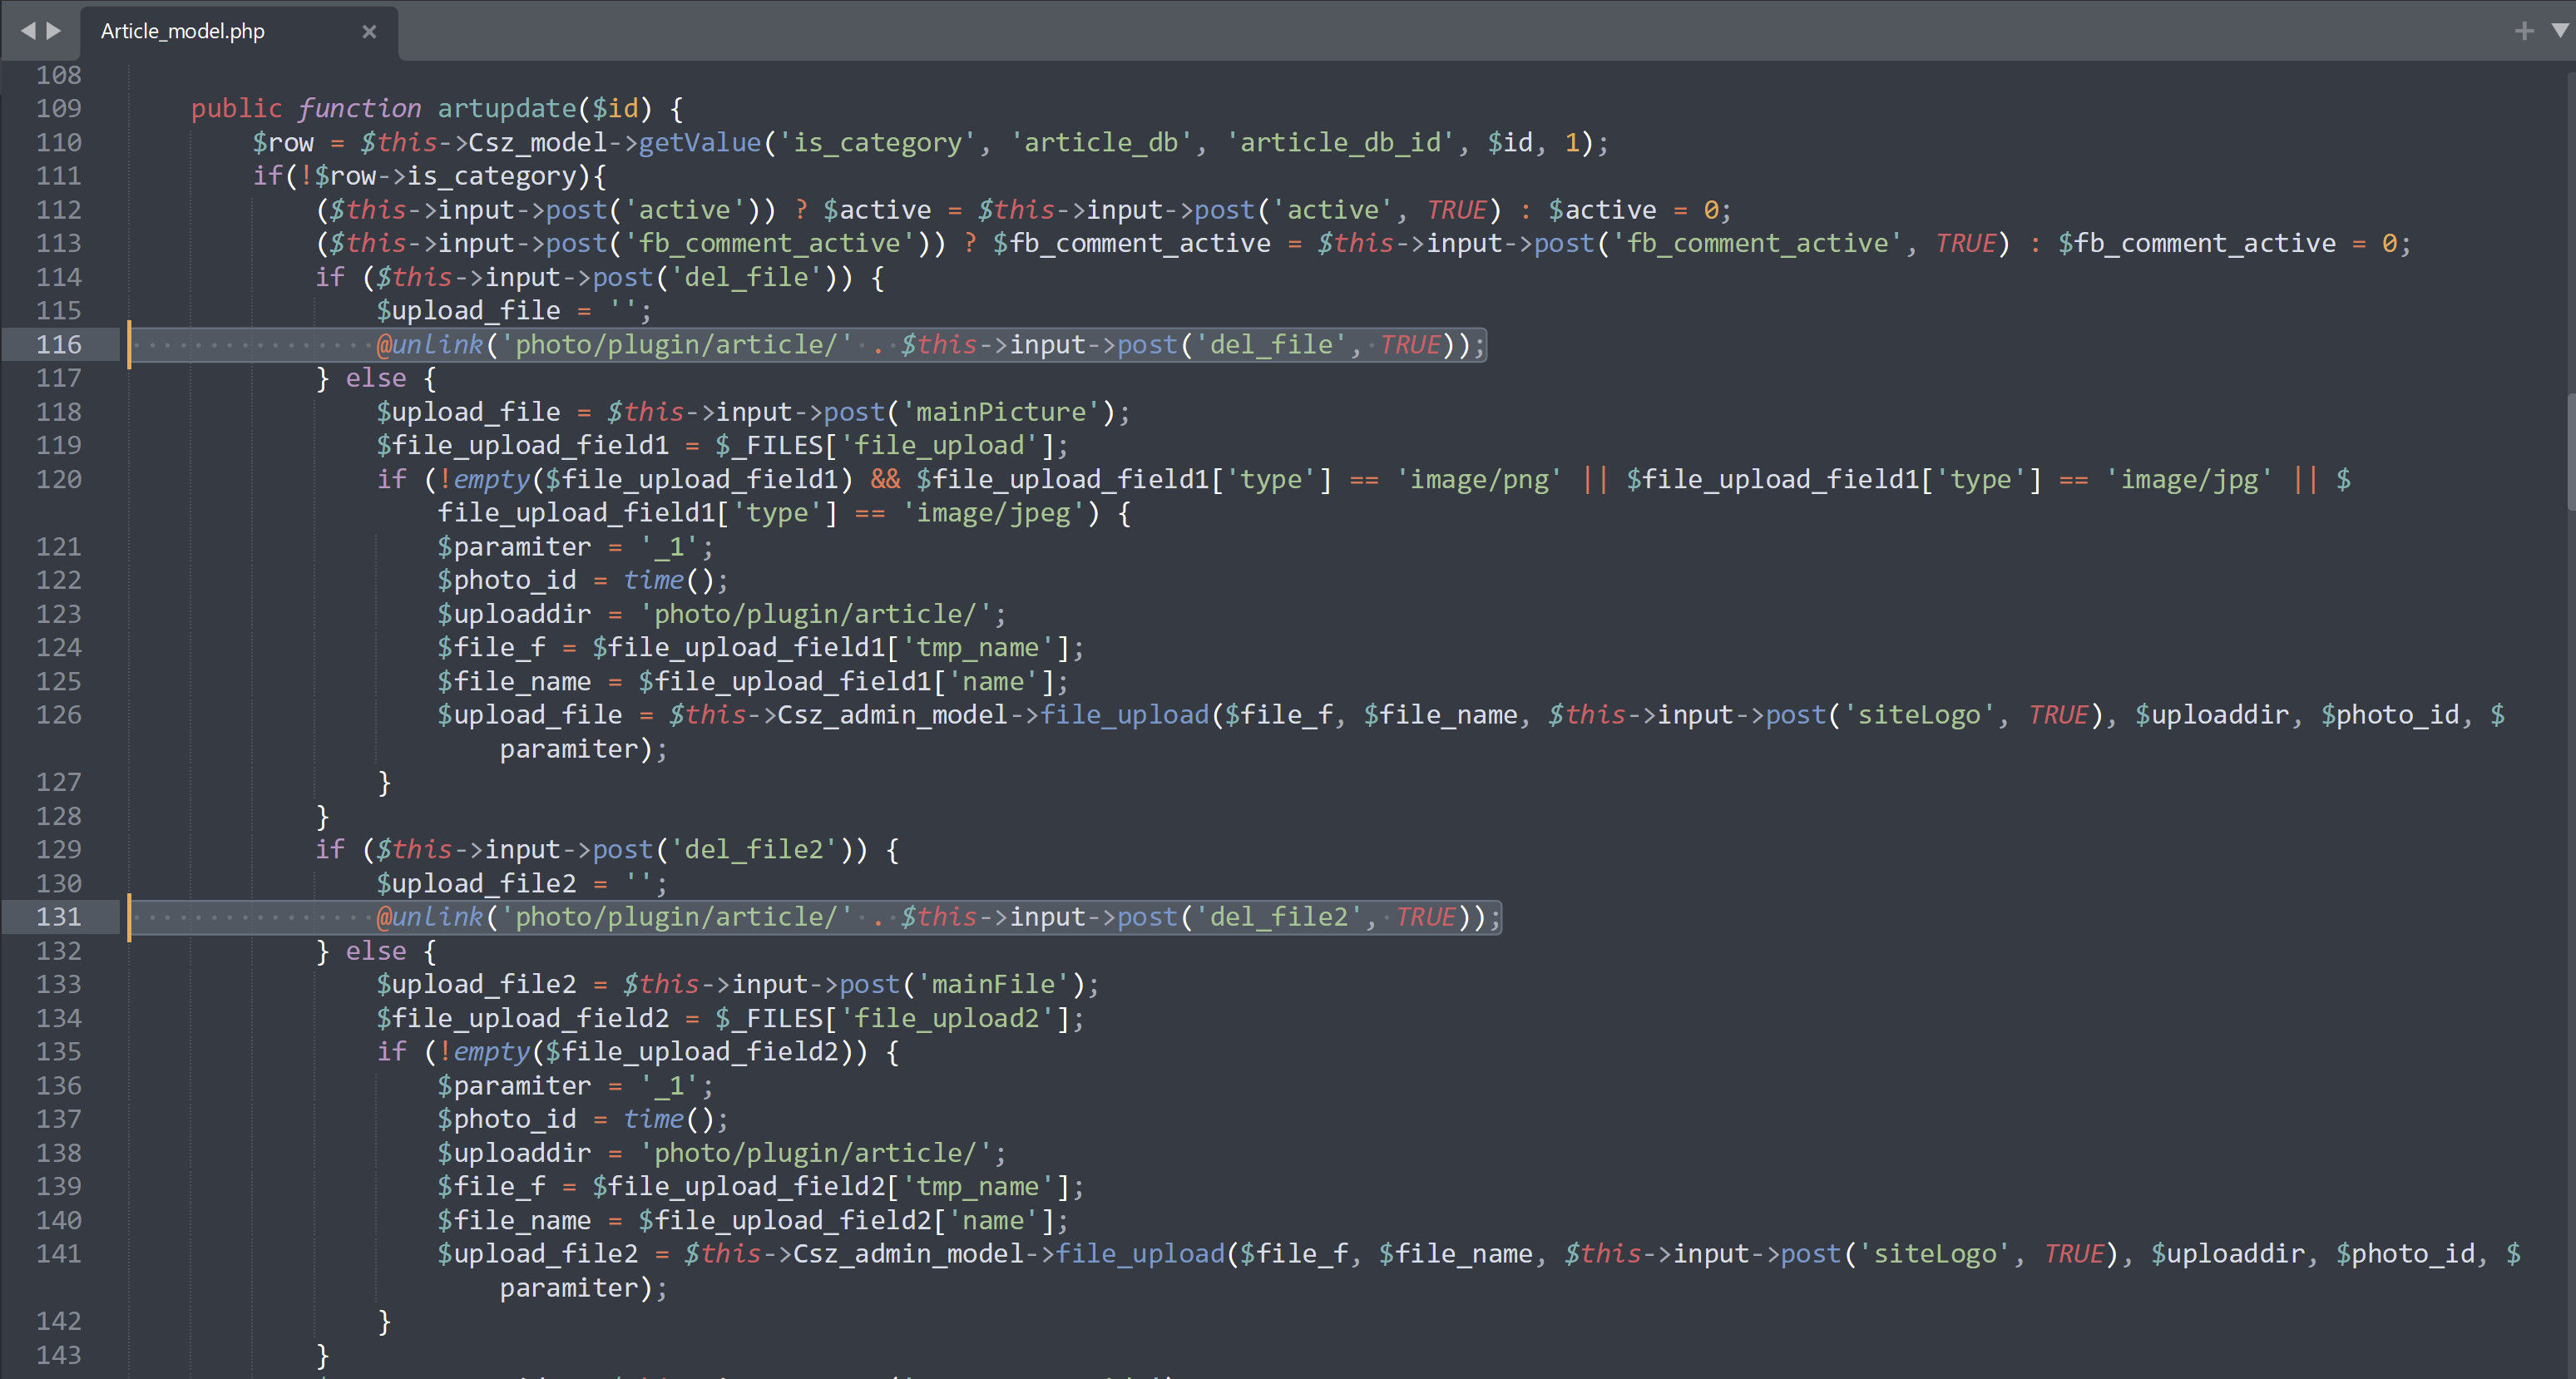This screenshot has height=1379, width=2576.
Task: Click the back tab navigation arrow
Action: (27, 31)
